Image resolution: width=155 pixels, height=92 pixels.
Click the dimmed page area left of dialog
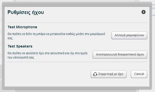pos(1,45)
